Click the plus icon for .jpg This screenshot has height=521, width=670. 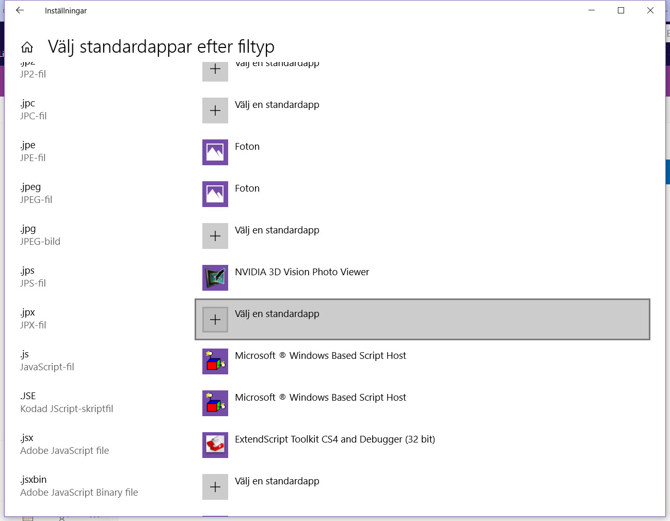pos(215,236)
